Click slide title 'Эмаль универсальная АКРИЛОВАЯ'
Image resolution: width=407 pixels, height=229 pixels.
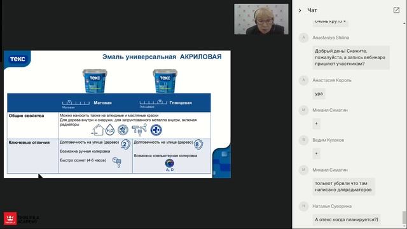162,57
